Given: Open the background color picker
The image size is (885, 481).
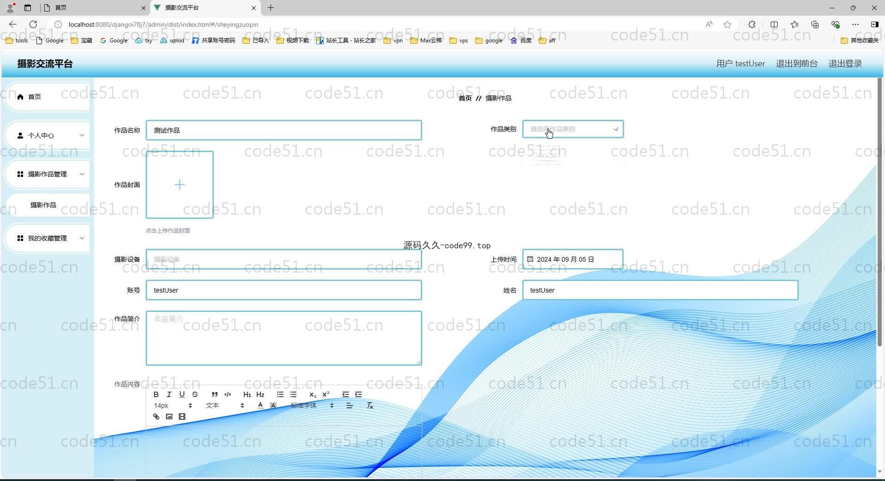Looking at the screenshot, I should [x=273, y=405].
